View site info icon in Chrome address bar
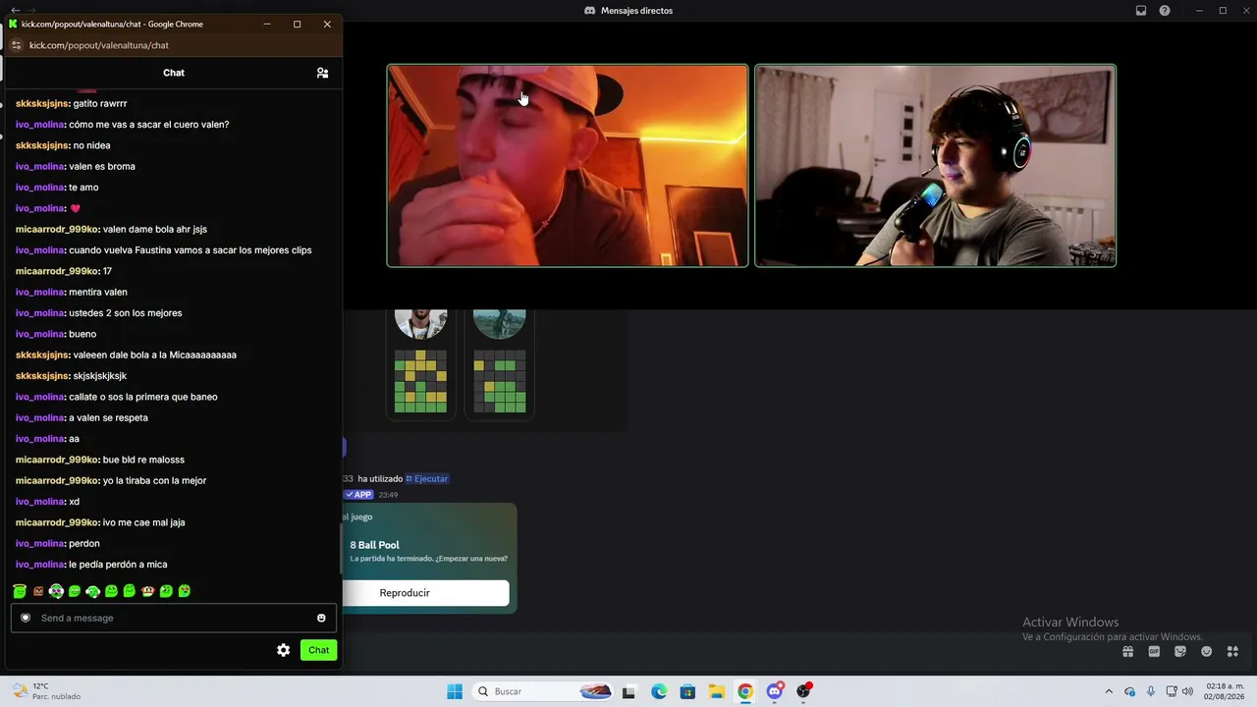 (16, 45)
